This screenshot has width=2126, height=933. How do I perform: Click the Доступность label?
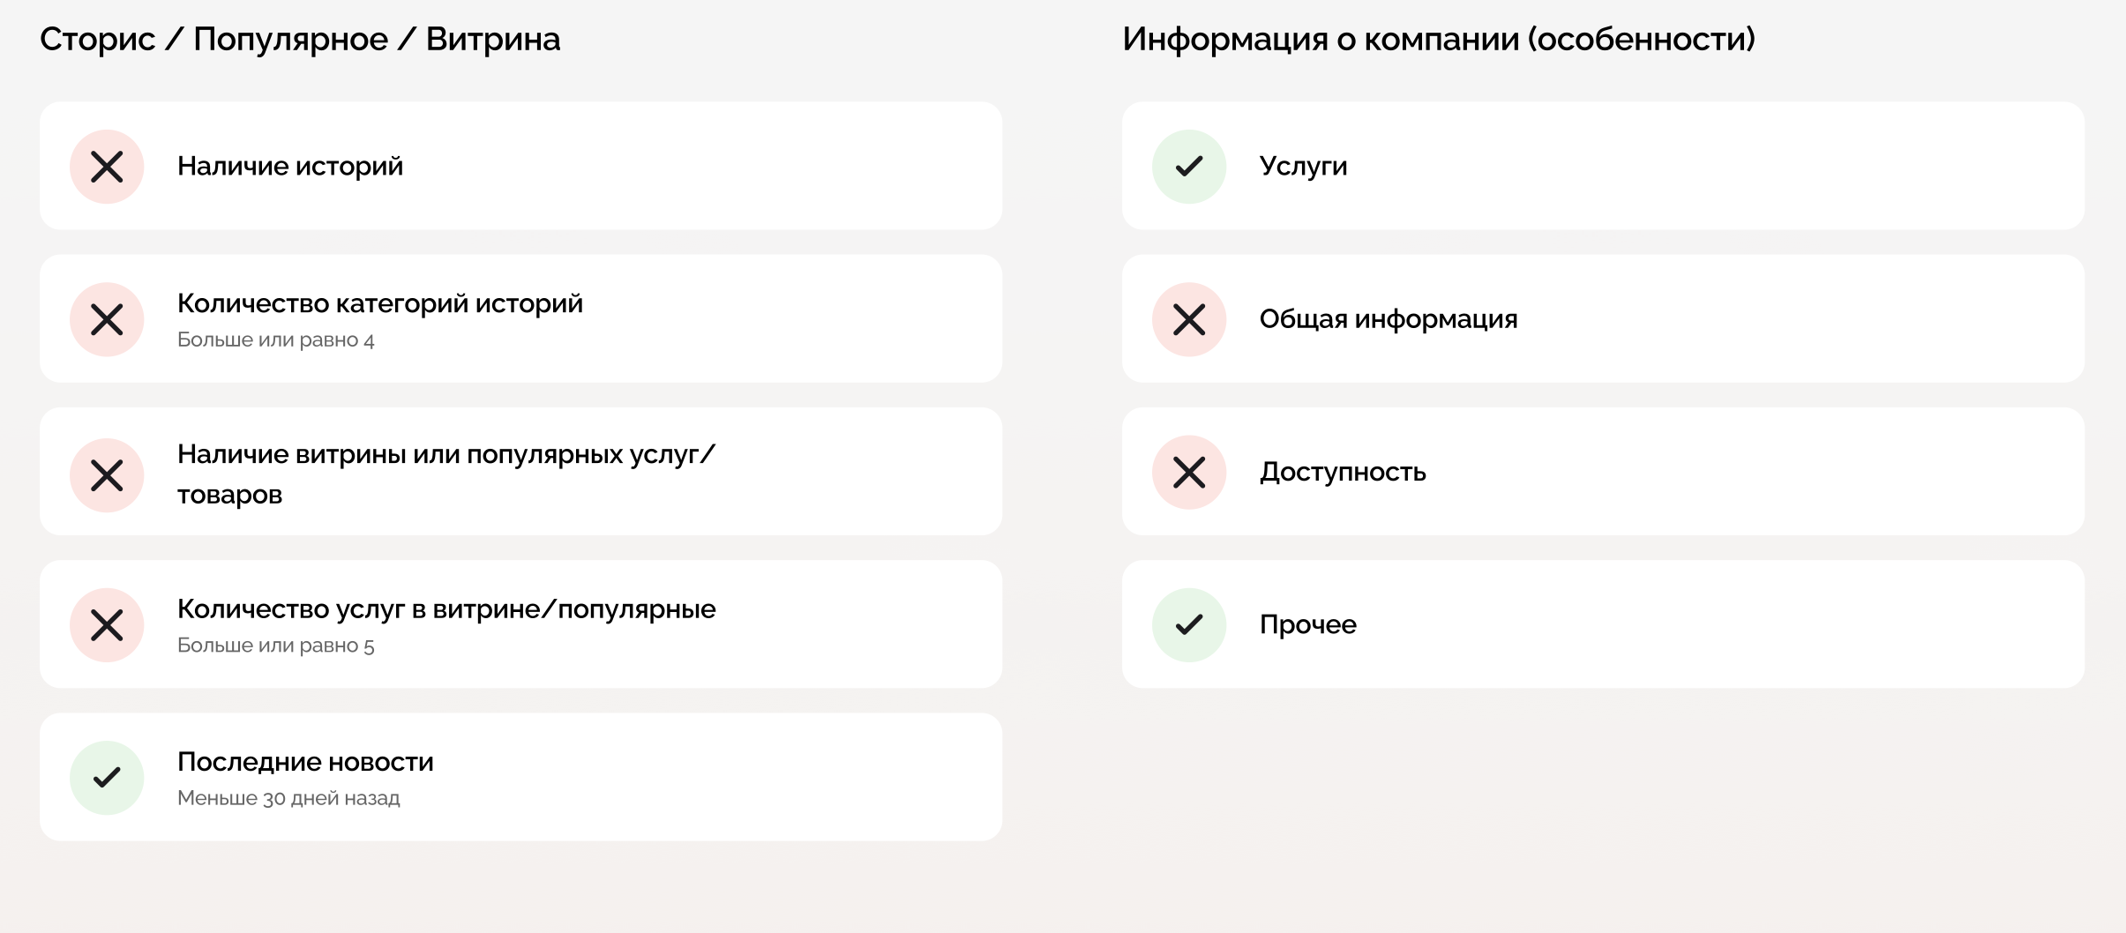1342,473
